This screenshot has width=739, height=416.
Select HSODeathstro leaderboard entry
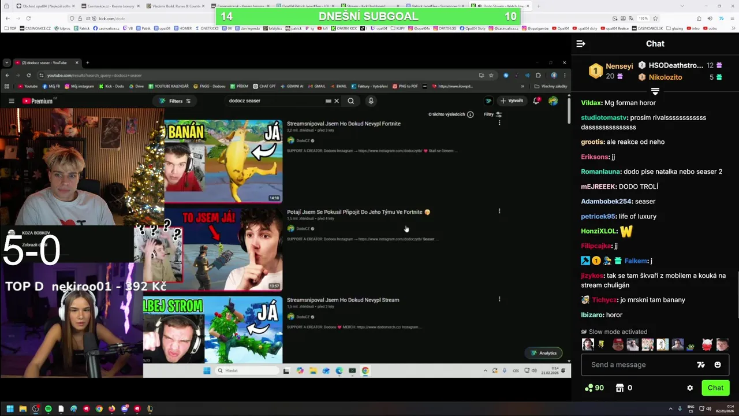pyautogui.click(x=675, y=65)
